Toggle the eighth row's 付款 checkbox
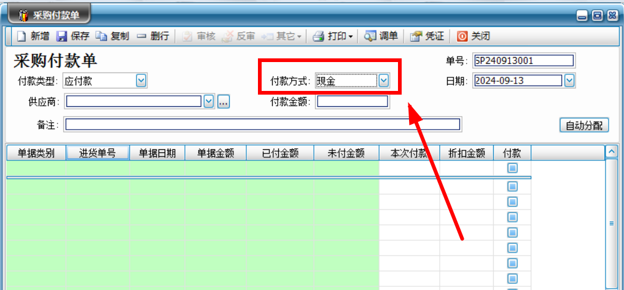This screenshot has height=290, width=624. (x=512, y=279)
